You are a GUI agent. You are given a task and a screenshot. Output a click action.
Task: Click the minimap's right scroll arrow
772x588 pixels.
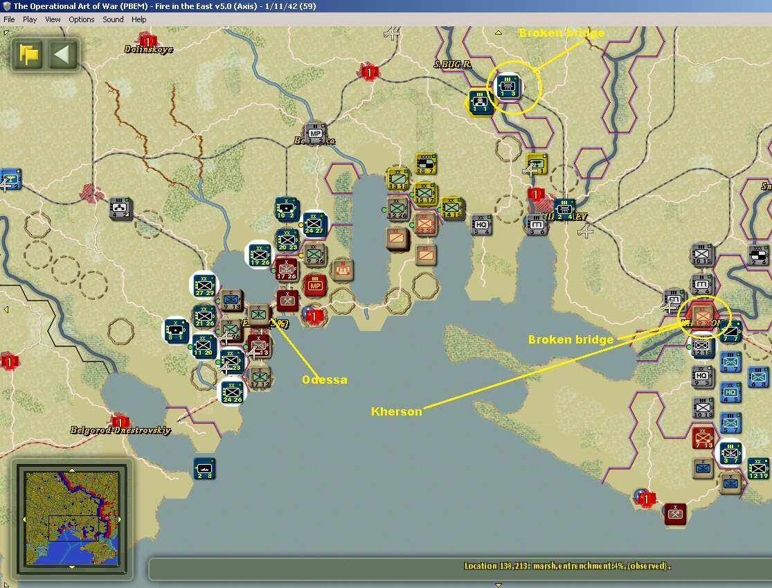point(120,519)
